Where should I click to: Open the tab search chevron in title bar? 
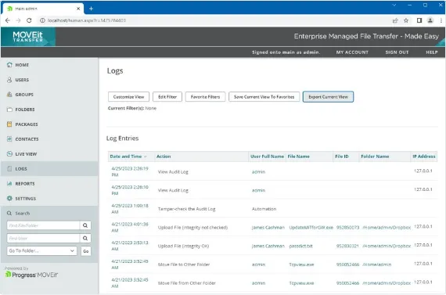[394, 5]
